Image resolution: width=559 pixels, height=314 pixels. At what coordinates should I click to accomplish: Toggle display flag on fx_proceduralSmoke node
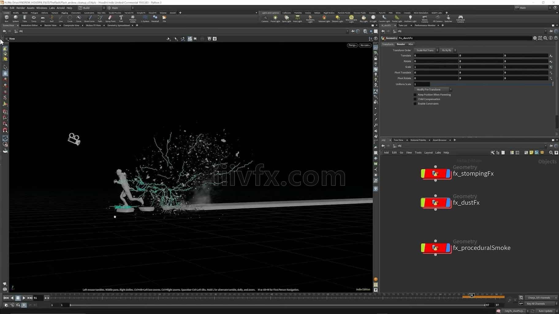coord(448,248)
